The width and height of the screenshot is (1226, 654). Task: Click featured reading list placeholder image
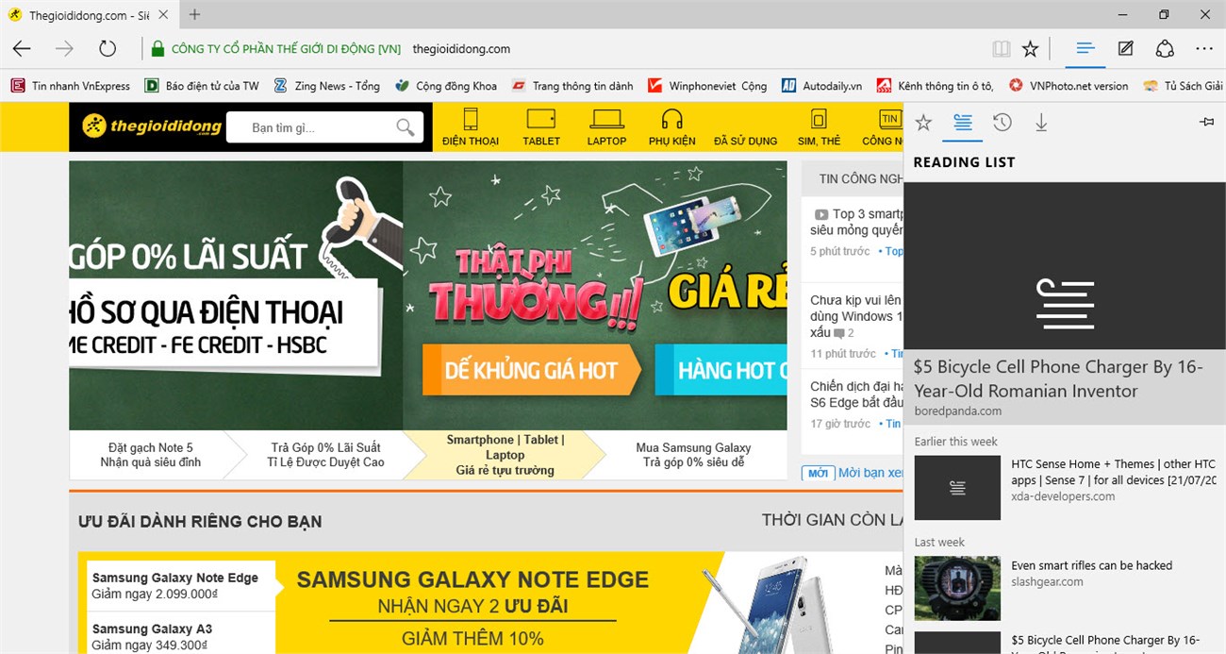[x=1065, y=268]
